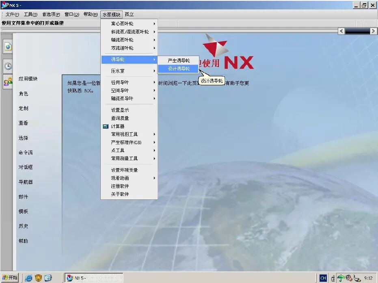Screen dimensions: 378x283
Task: Click the NX logo in title bar
Action: (x=4, y=5)
